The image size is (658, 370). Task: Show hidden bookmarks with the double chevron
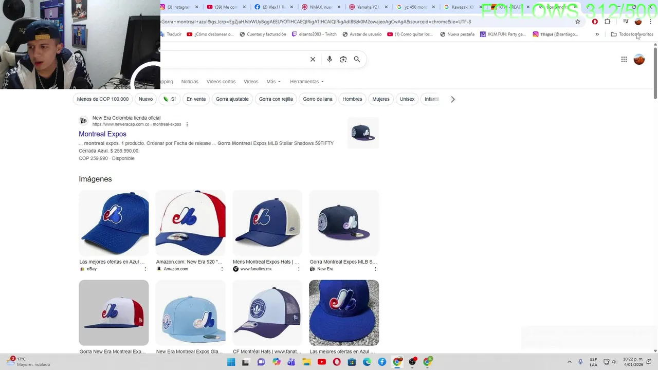[597, 34]
